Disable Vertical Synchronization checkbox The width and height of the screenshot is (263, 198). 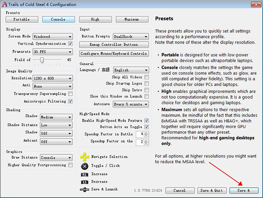pyautogui.click(x=71, y=44)
